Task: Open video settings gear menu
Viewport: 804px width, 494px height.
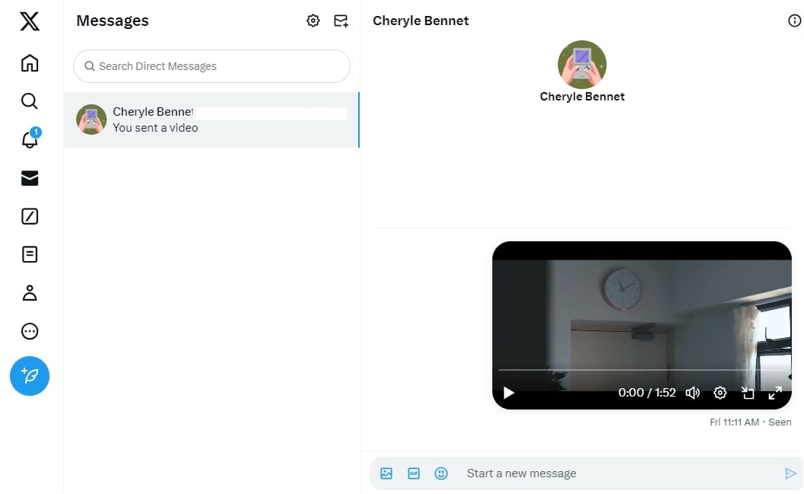Action: pyautogui.click(x=720, y=393)
